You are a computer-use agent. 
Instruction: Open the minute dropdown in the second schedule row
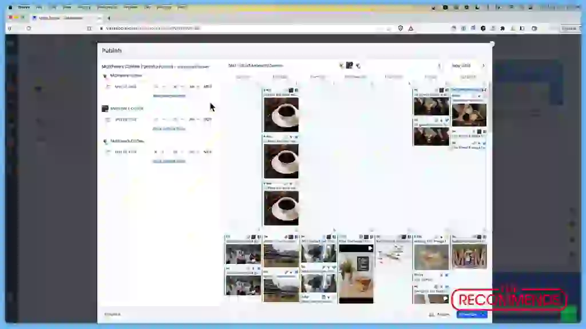coord(177,120)
